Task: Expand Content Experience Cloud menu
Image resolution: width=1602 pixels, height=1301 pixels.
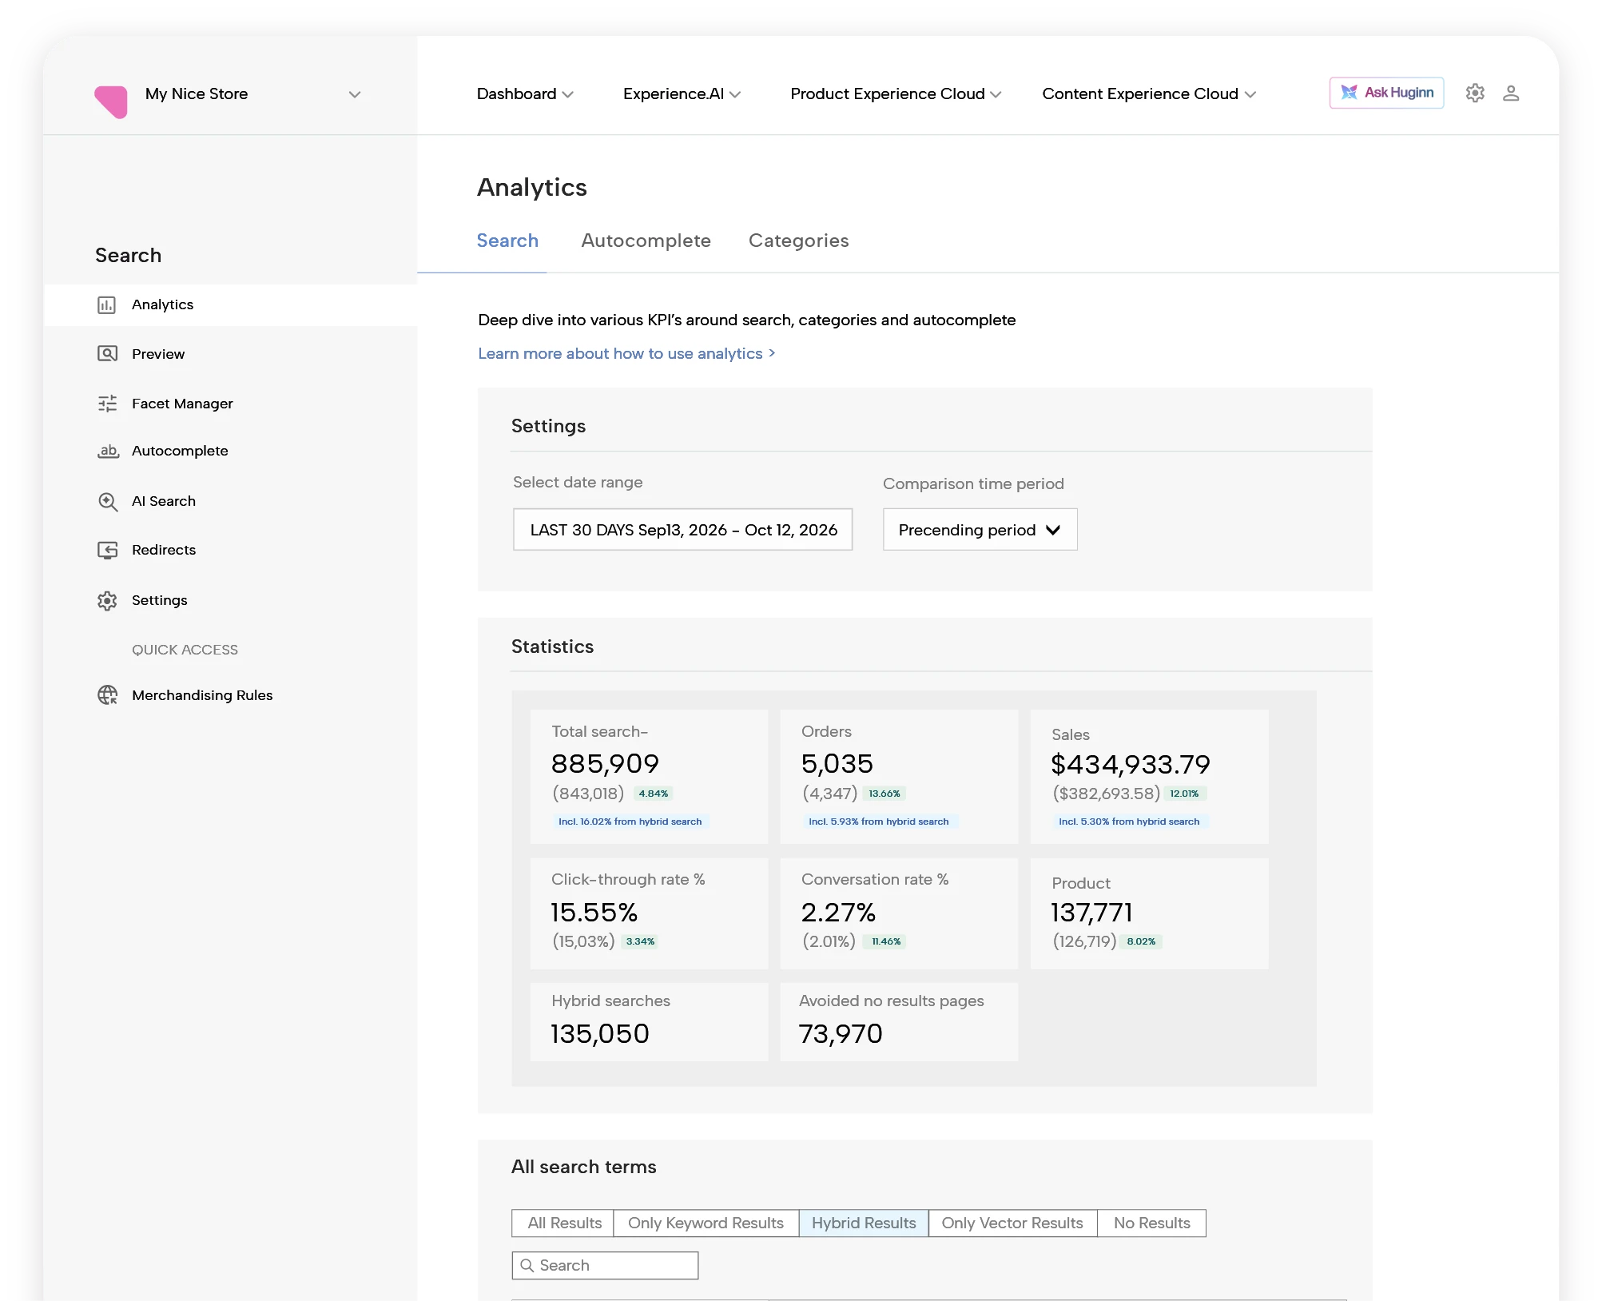Action: [1149, 93]
